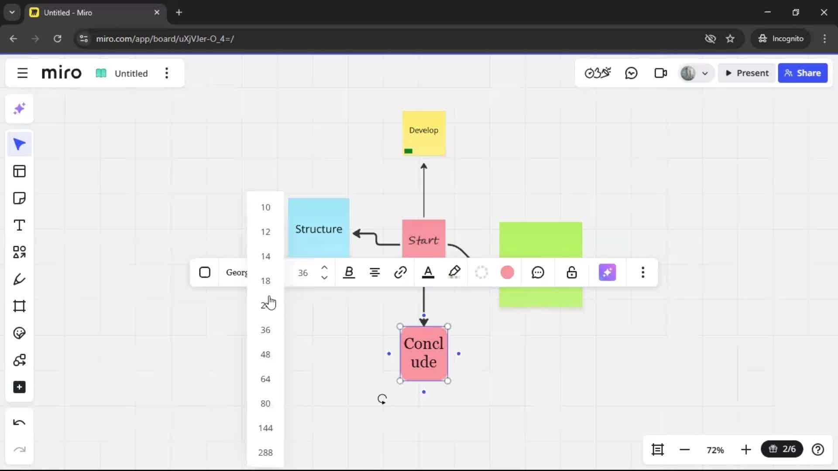Select the Pen drawing tool
The height and width of the screenshot is (471, 838).
pyautogui.click(x=19, y=279)
